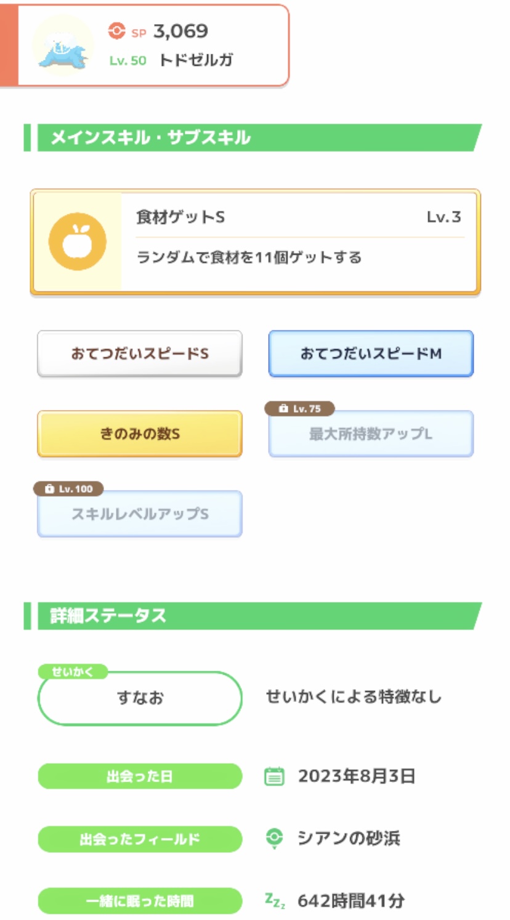Tap the calendar icon beside 2023年8月3日
The height and width of the screenshot is (920, 510).
[274, 777]
